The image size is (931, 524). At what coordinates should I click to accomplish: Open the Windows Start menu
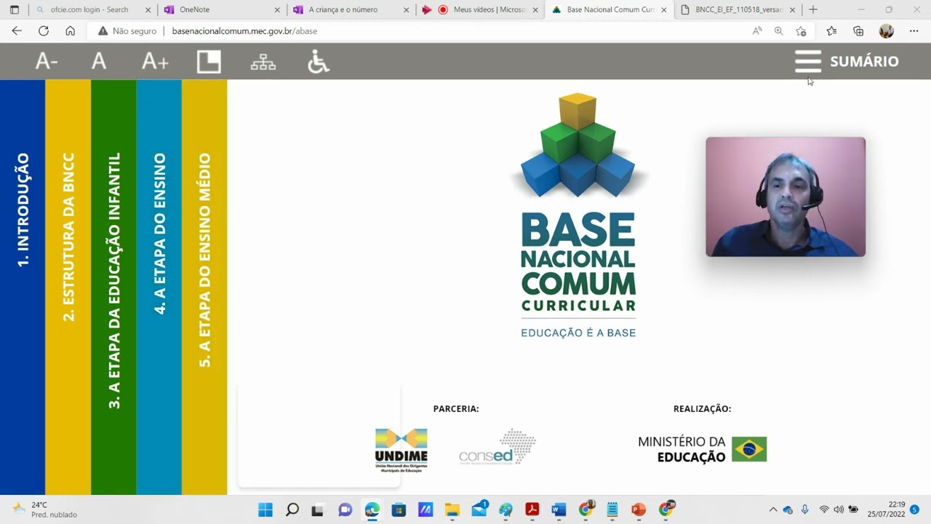[x=265, y=509]
